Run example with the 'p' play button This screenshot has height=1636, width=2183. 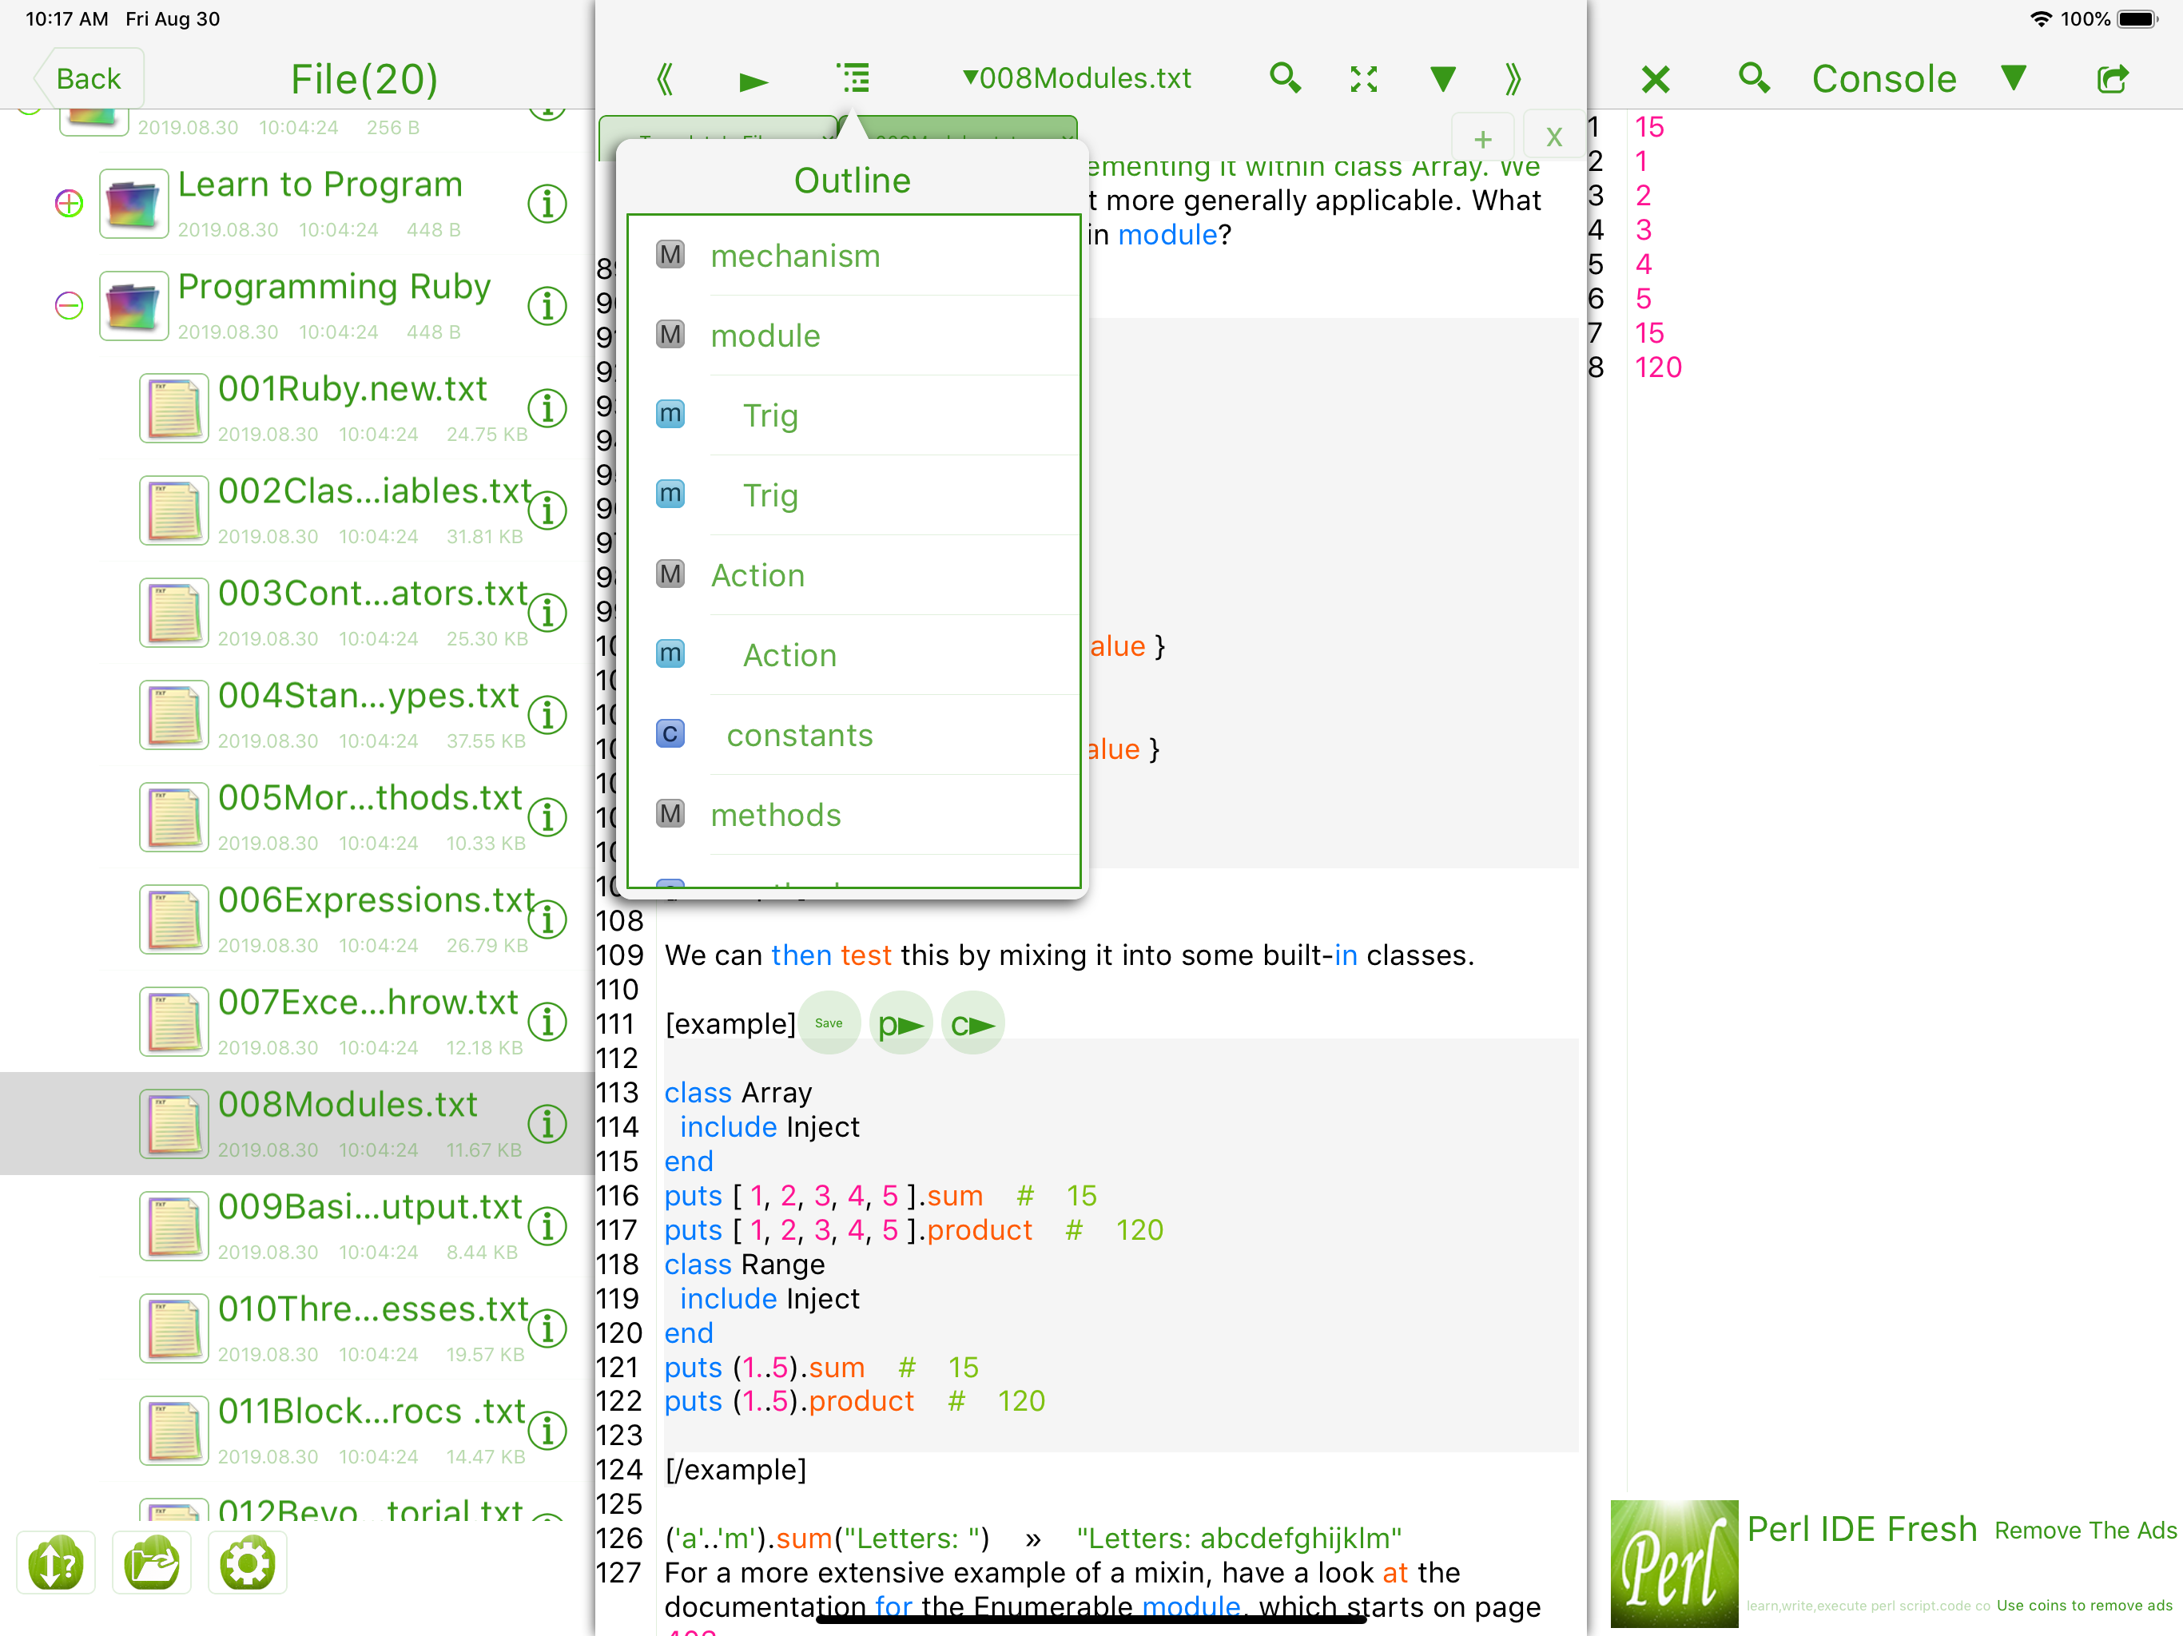[900, 1023]
